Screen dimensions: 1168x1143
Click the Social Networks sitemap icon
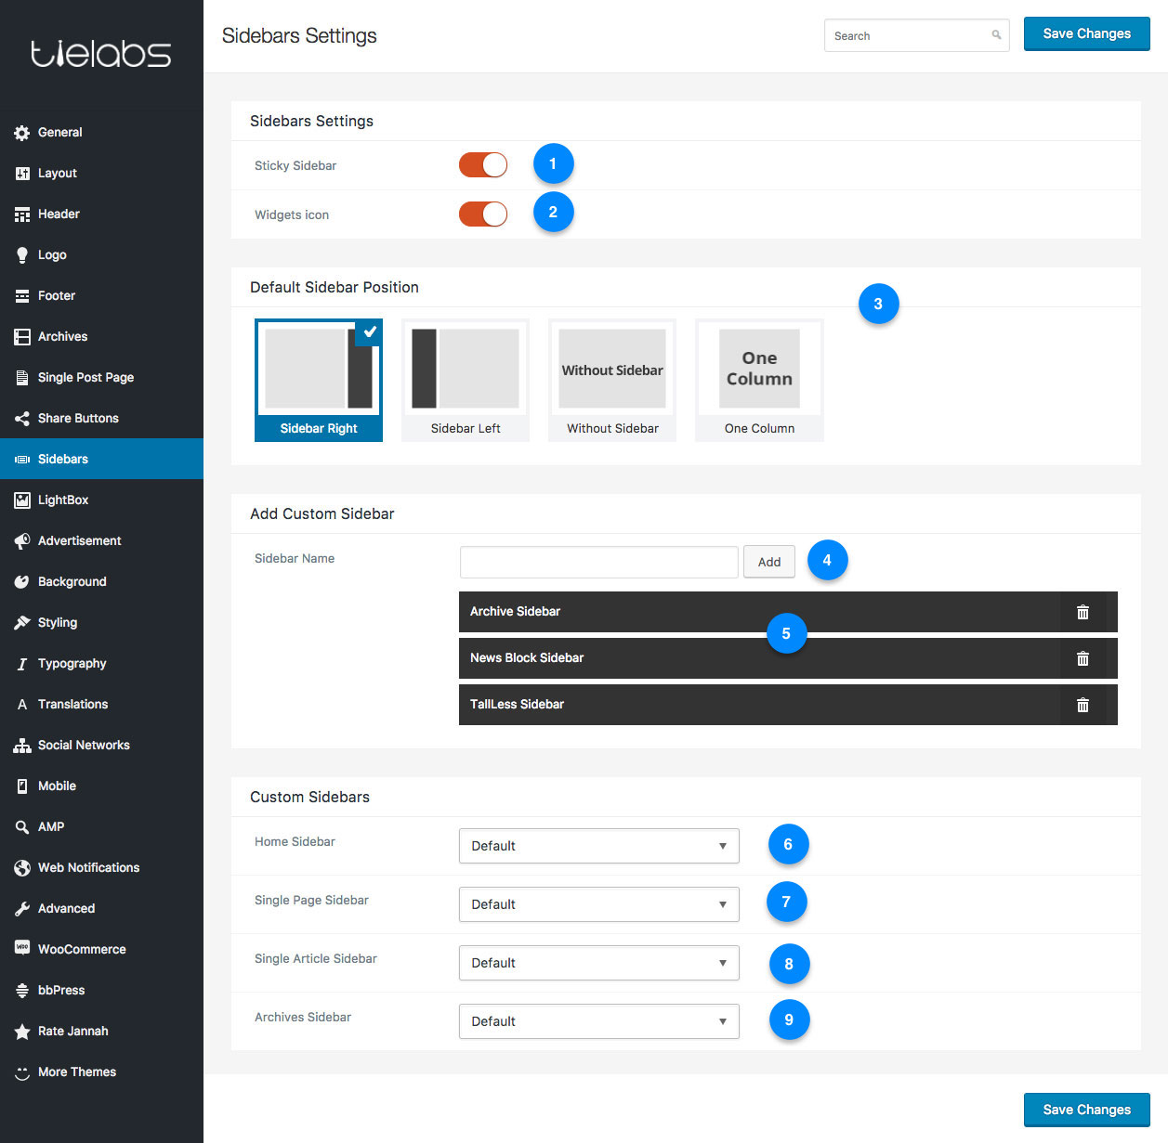click(22, 746)
